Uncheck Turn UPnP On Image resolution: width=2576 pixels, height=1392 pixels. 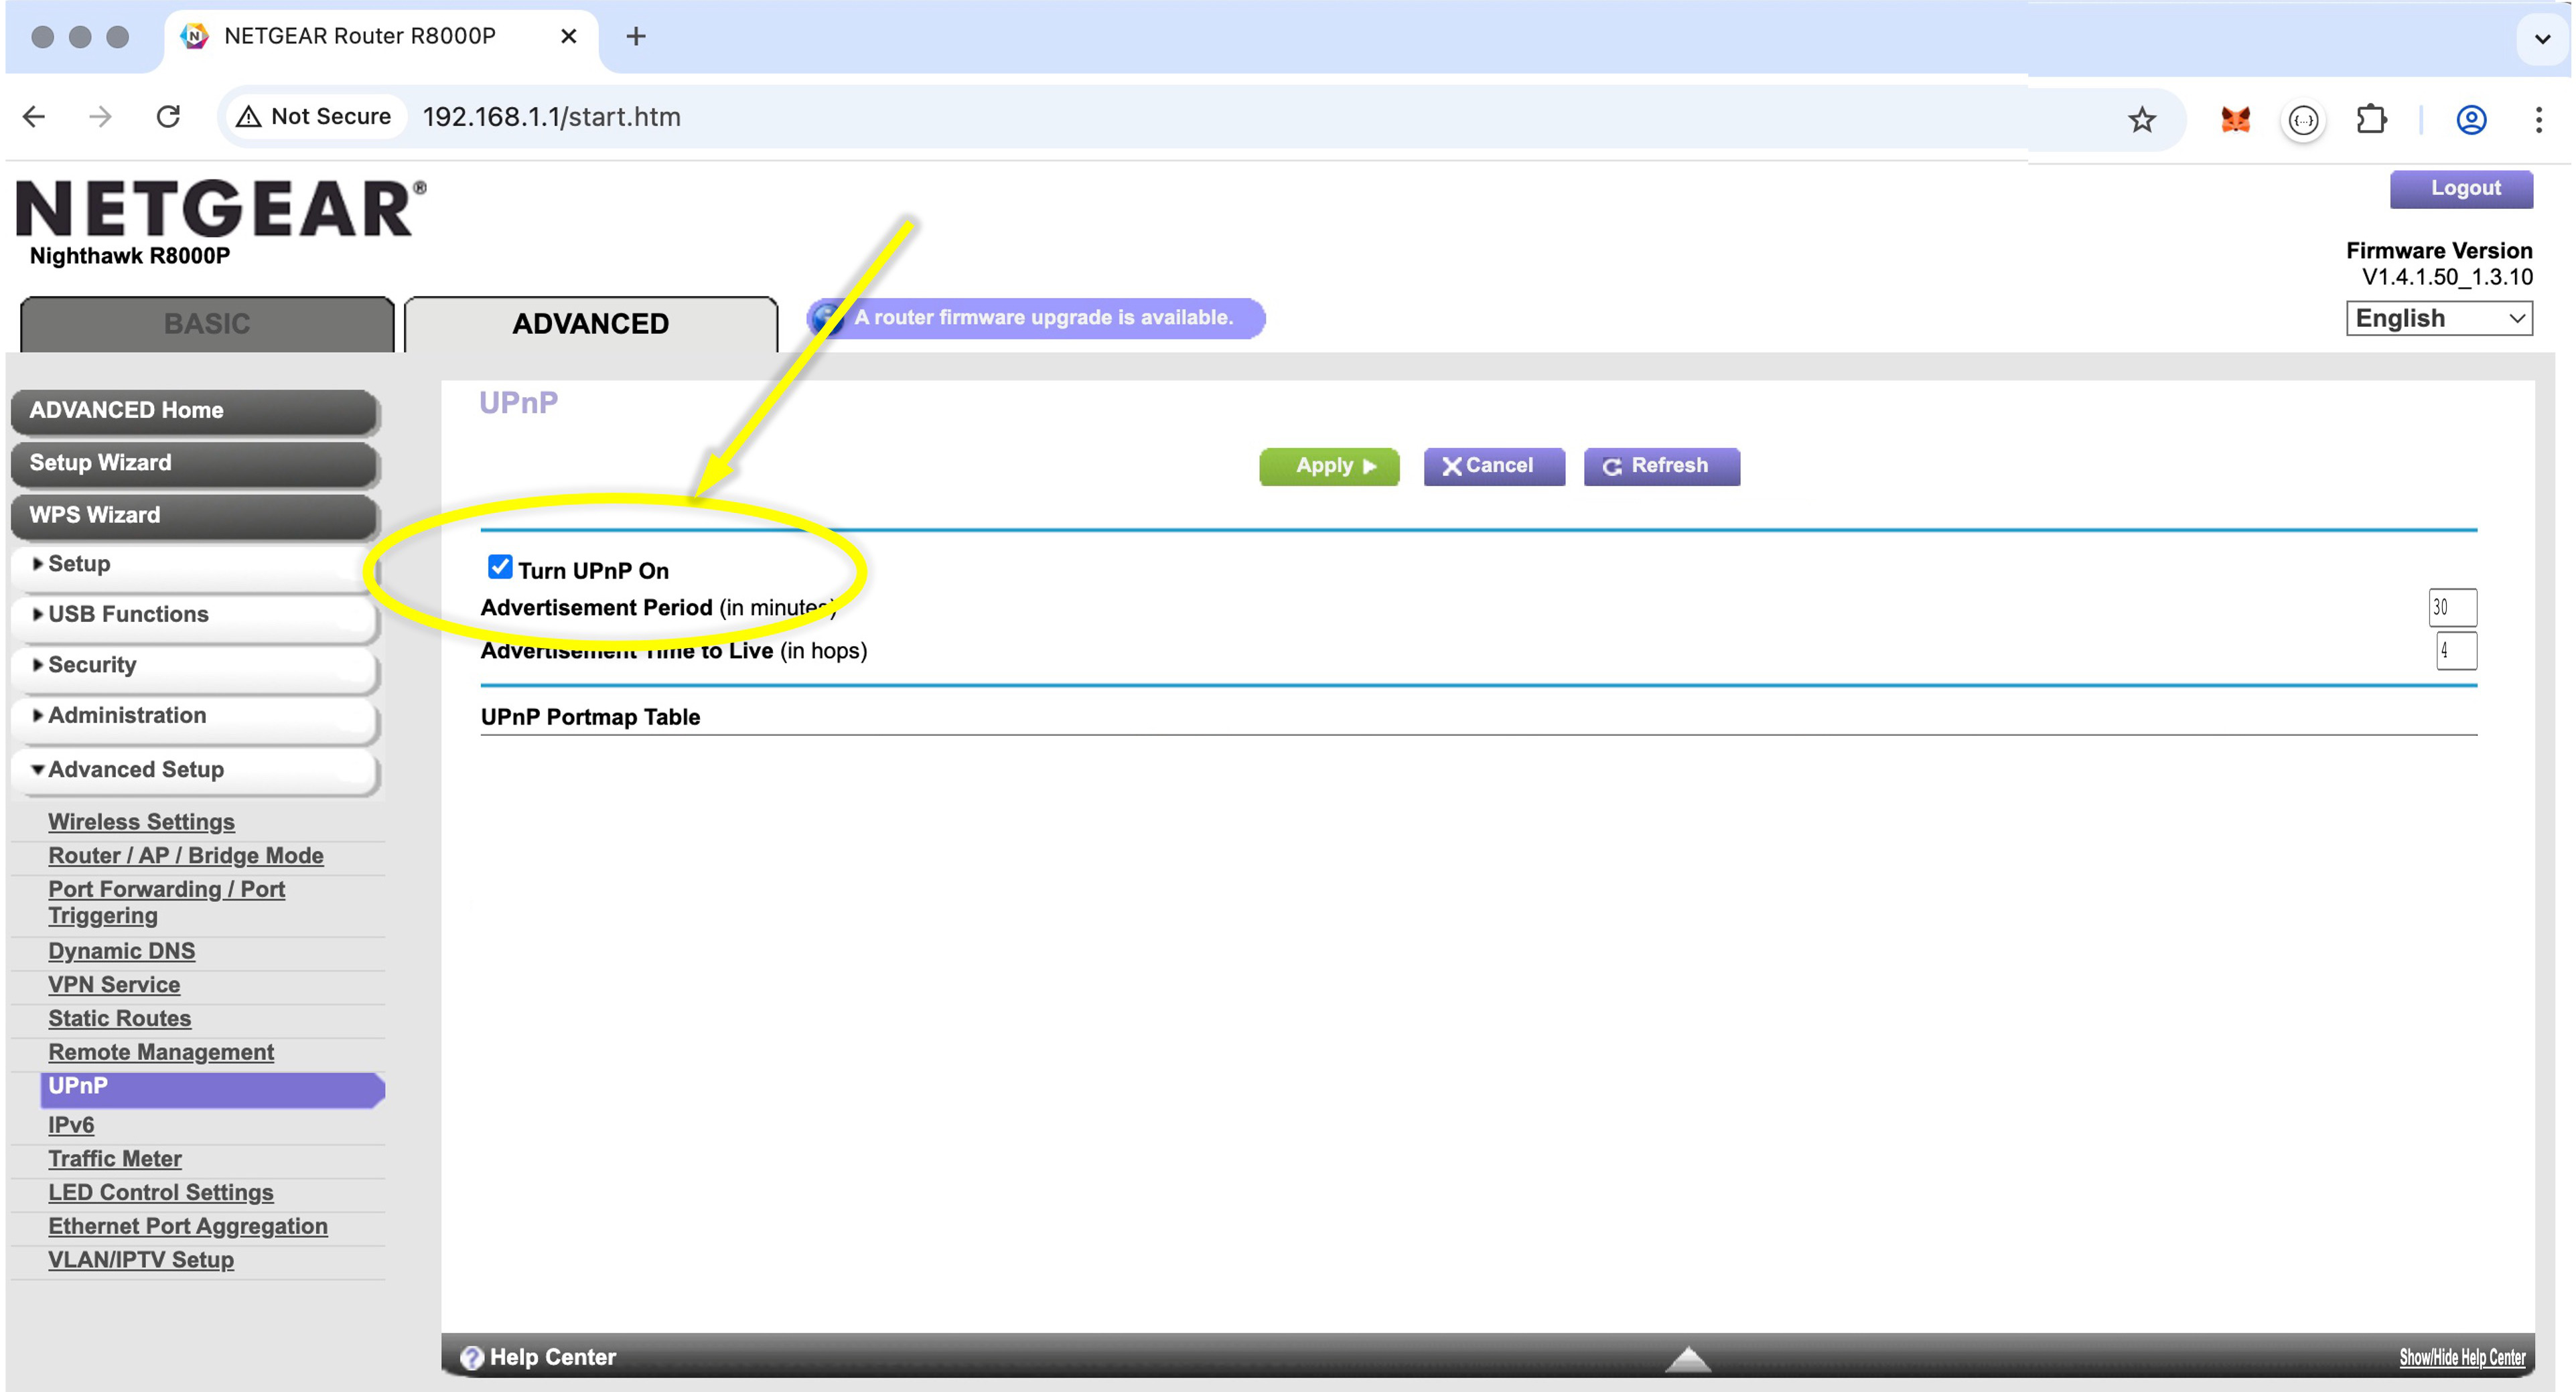point(500,567)
